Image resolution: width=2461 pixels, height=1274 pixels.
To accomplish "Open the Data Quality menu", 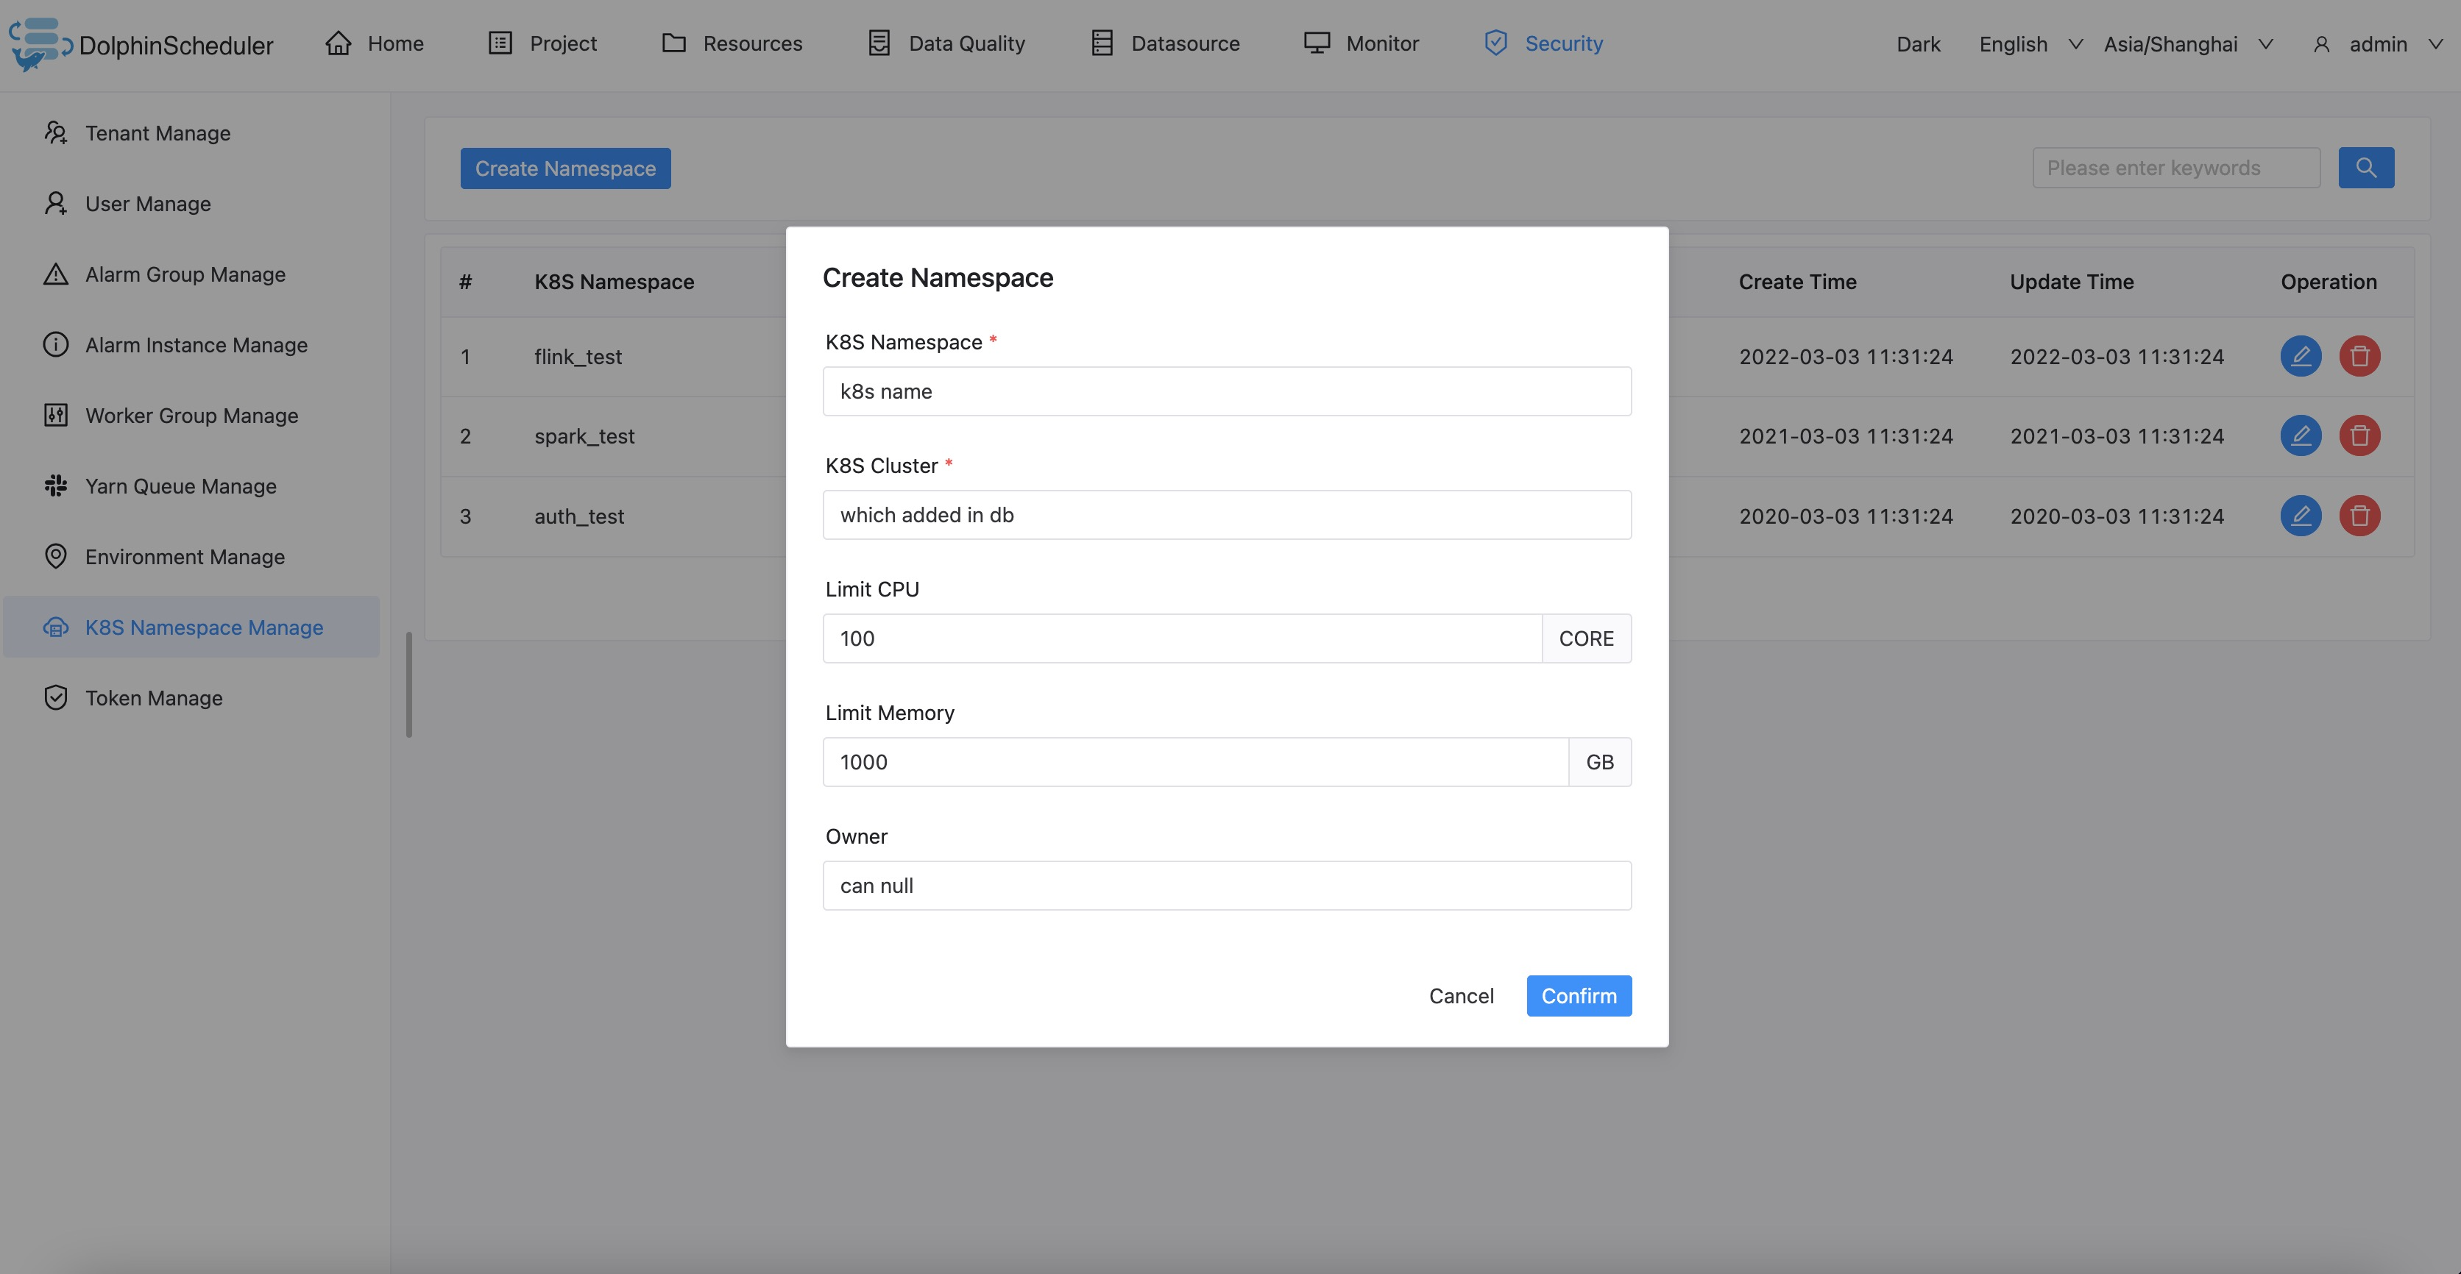I will pyautogui.click(x=946, y=43).
